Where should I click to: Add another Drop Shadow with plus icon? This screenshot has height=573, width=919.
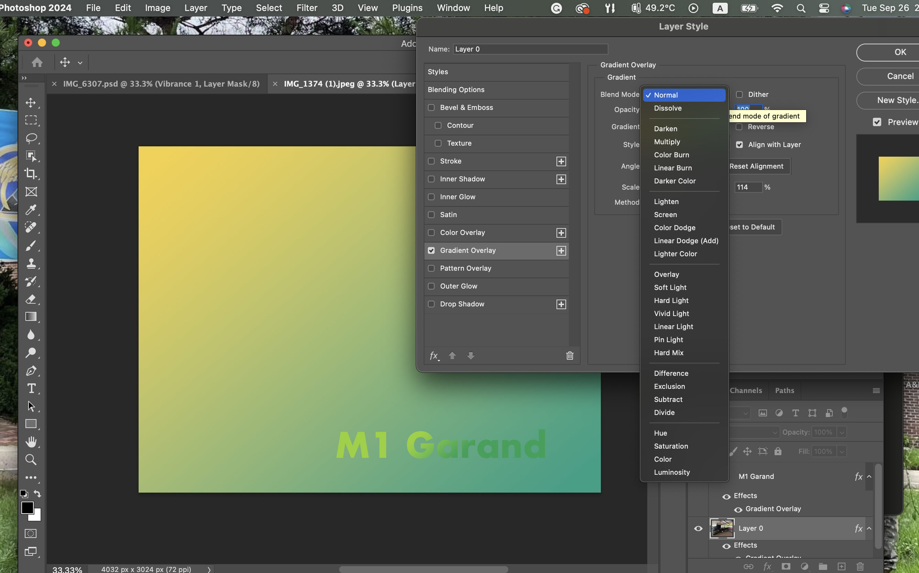tap(561, 304)
